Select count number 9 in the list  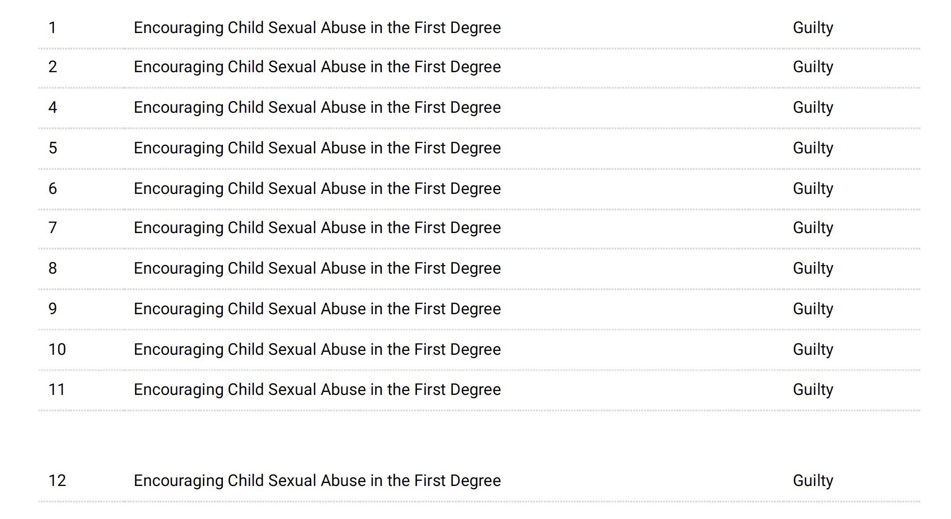click(x=52, y=309)
